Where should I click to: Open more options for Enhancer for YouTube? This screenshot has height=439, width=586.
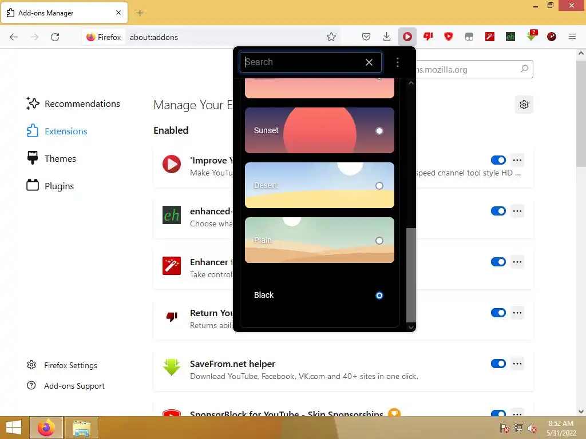[517, 262]
